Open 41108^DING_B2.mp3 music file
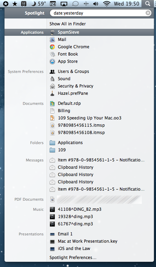 [79, 209]
